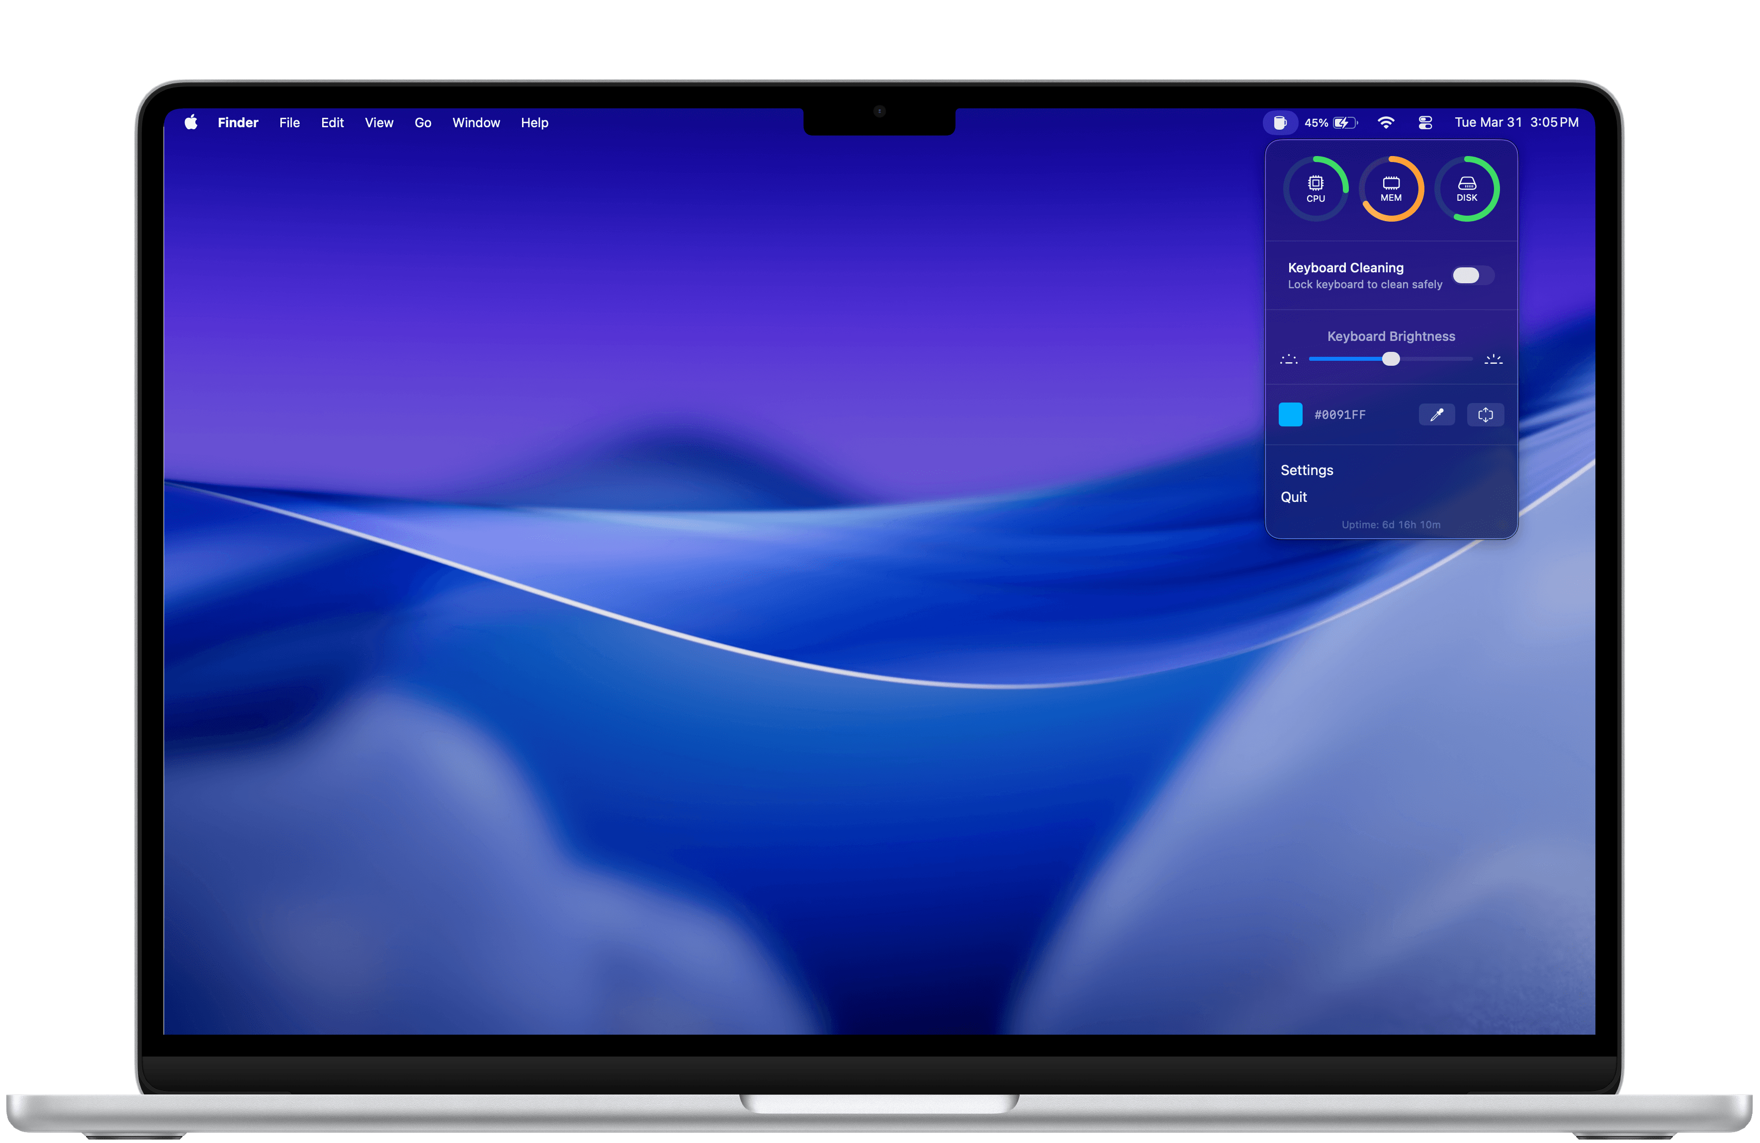Pick a color with the eyedropper tool

pyautogui.click(x=1437, y=415)
